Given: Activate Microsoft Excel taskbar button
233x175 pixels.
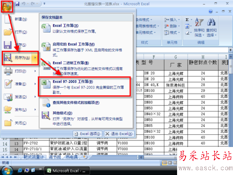Looking at the screenshot, I should (67, 171).
